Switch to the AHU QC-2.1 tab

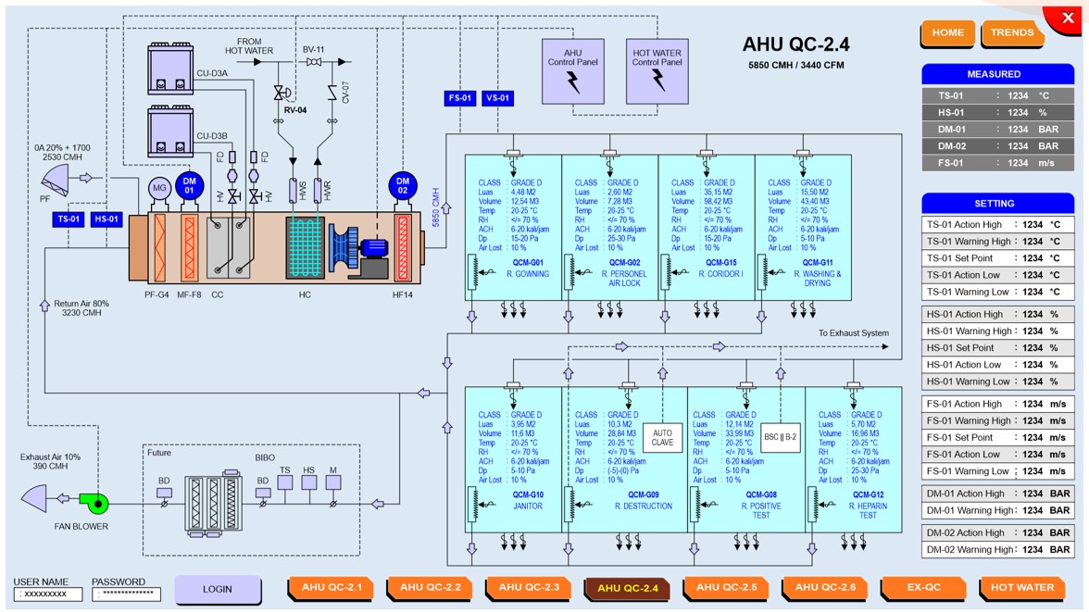tap(331, 588)
